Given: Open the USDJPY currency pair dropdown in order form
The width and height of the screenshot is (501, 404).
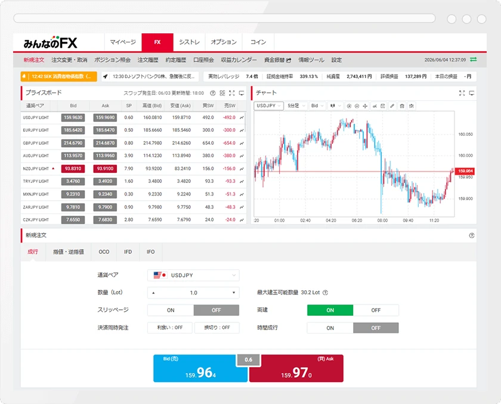Looking at the screenshot, I should 193,275.
